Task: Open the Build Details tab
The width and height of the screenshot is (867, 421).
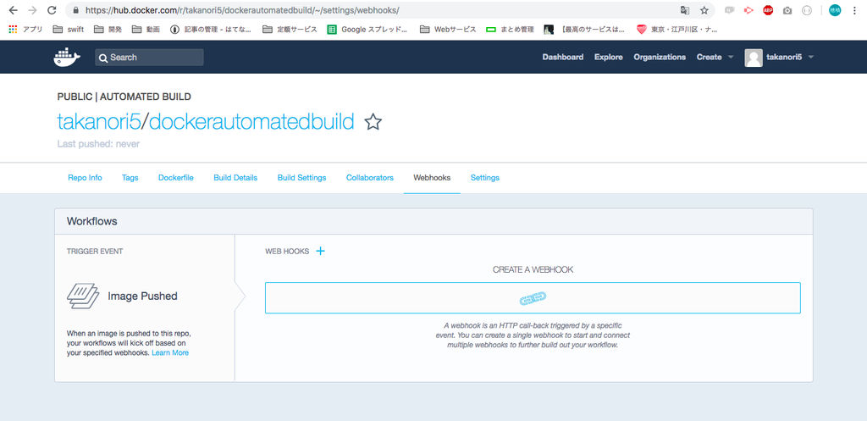Action: click(235, 178)
